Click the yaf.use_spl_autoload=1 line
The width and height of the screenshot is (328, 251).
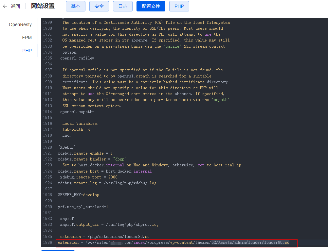(83, 207)
